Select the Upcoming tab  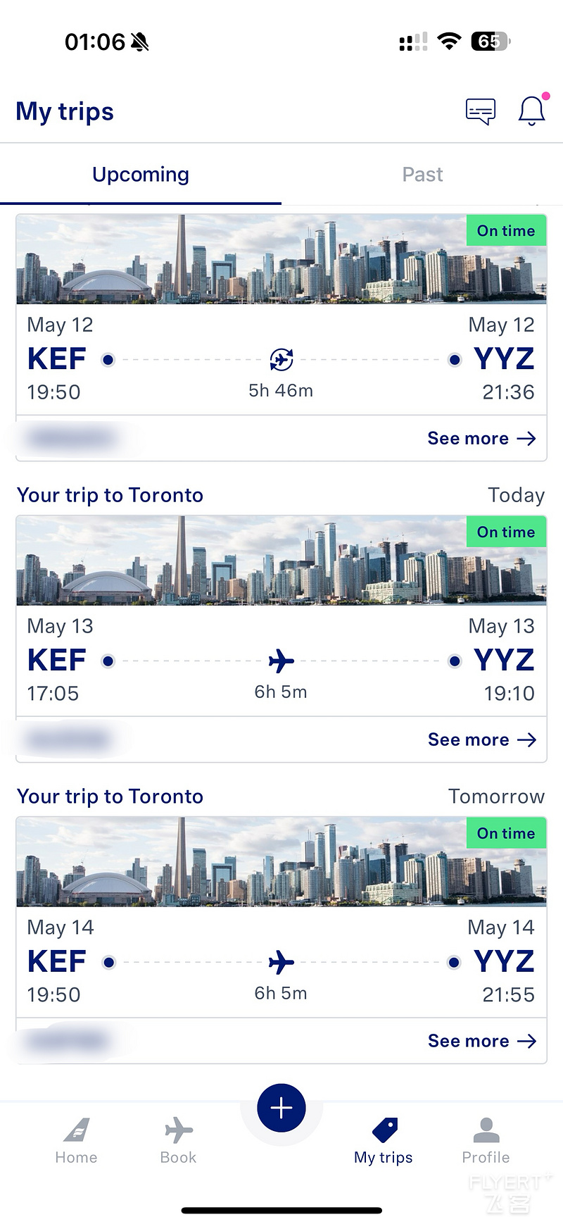point(141,175)
